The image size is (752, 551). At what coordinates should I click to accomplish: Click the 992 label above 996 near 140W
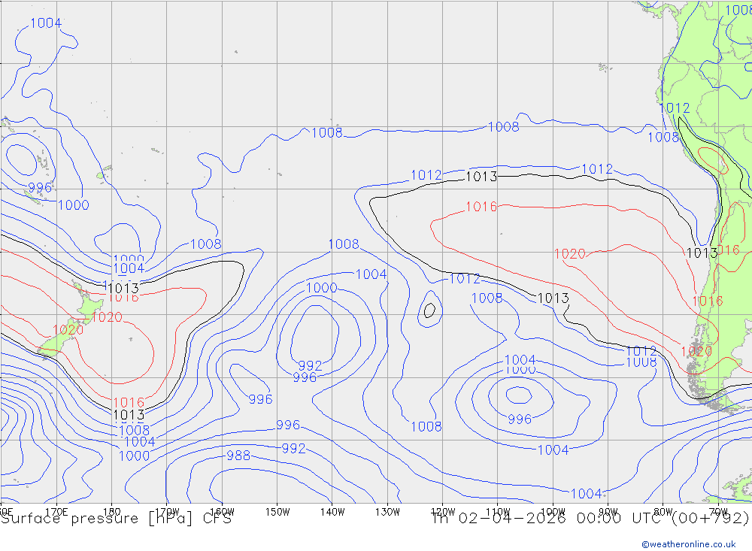click(x=310, y=365)
